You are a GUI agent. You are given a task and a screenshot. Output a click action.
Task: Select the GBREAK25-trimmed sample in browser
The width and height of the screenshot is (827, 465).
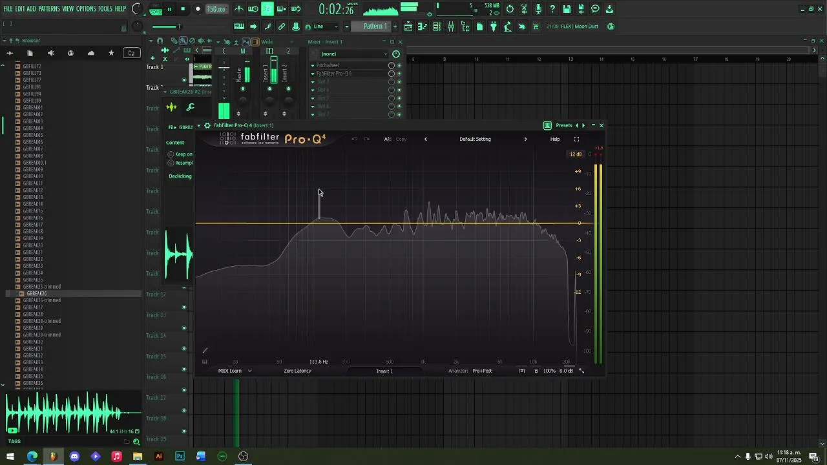tap(43, 287)
